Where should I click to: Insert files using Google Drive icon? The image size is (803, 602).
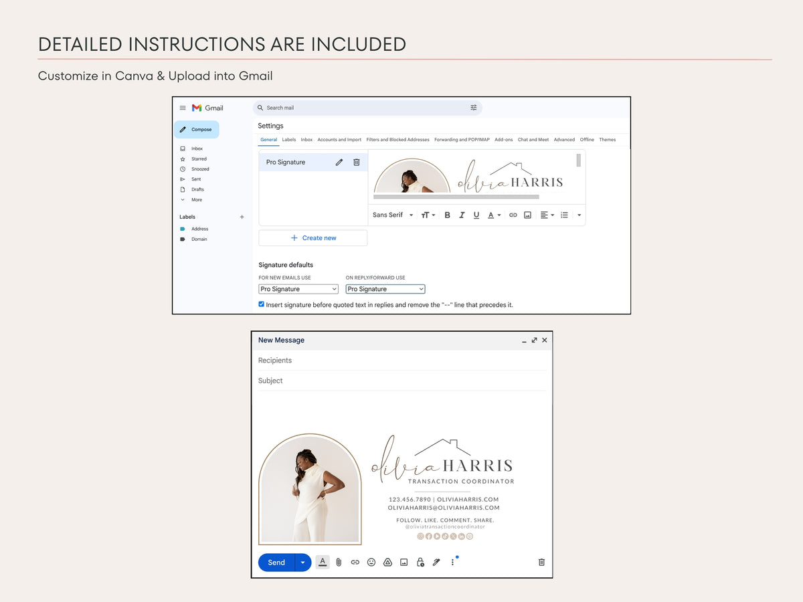pyautogui.click(x=387, y=563)
